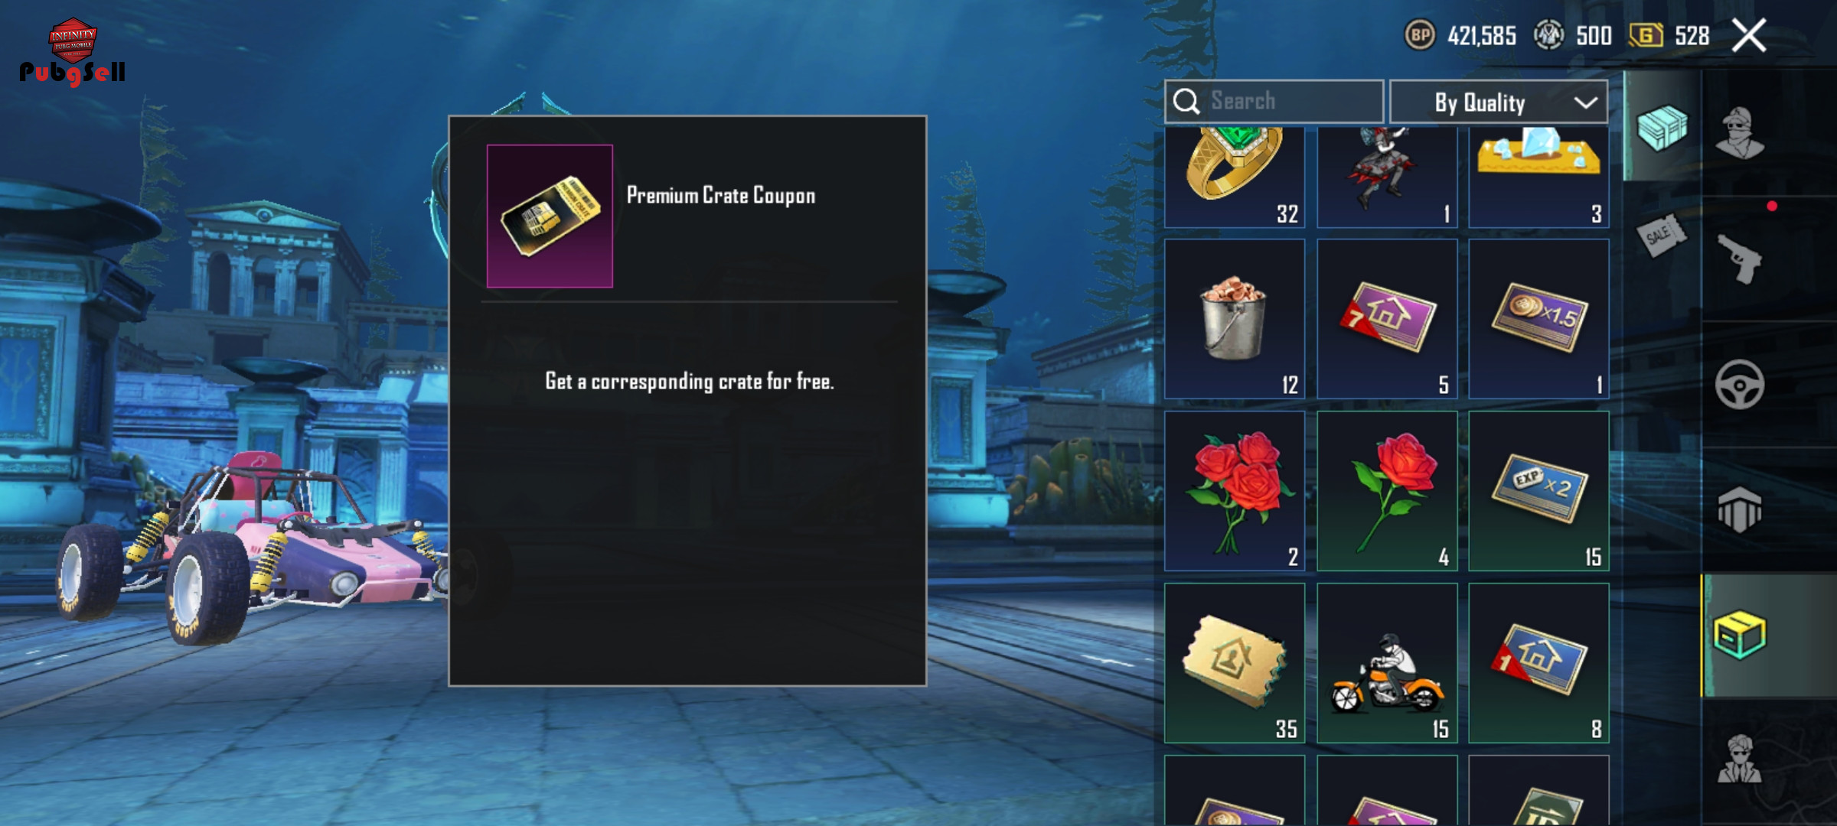
Task: Select the rose bouquet item
Action: pos(1235,491)
